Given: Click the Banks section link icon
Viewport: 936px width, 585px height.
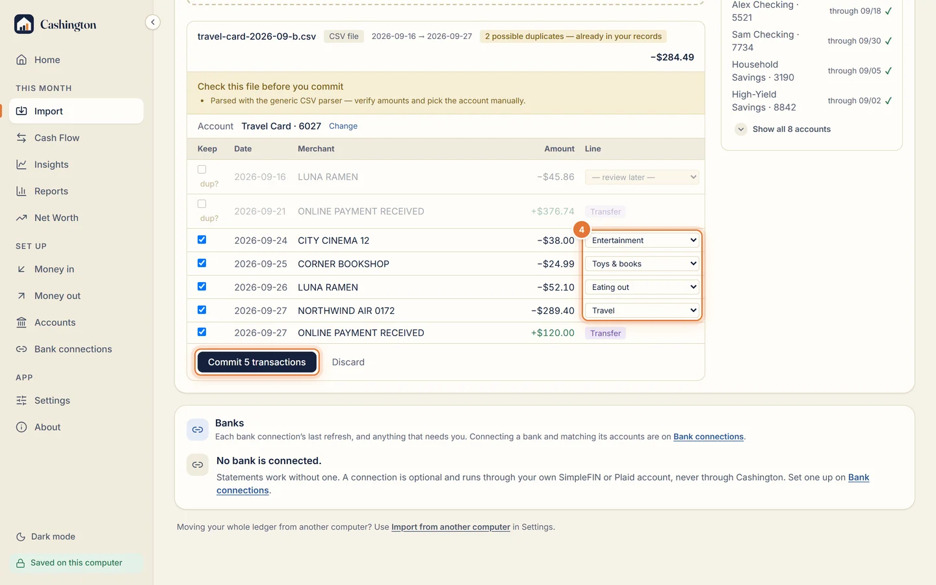Looking at the screenshot, I should pos(198,430).
